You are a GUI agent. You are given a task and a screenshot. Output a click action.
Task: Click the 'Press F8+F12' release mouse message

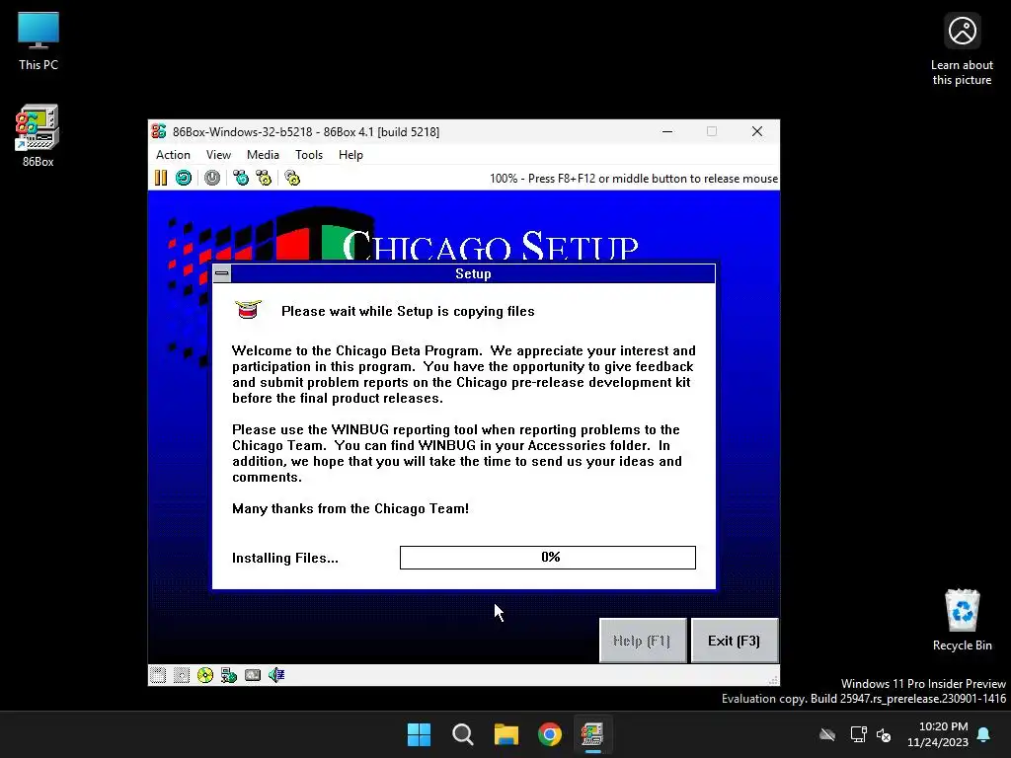point(634,179)
